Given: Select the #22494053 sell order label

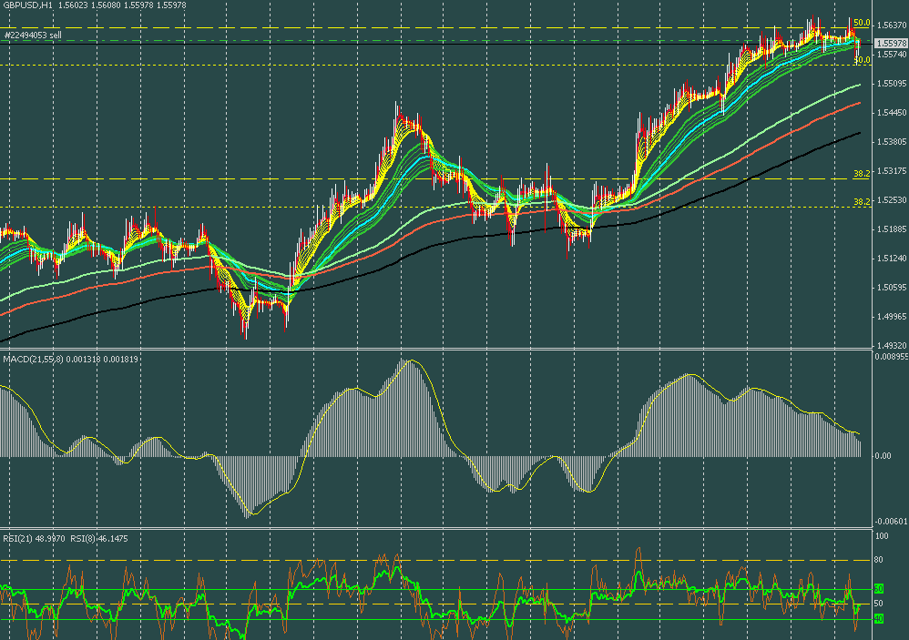Looking at the screenshot, I should point(33,36).
